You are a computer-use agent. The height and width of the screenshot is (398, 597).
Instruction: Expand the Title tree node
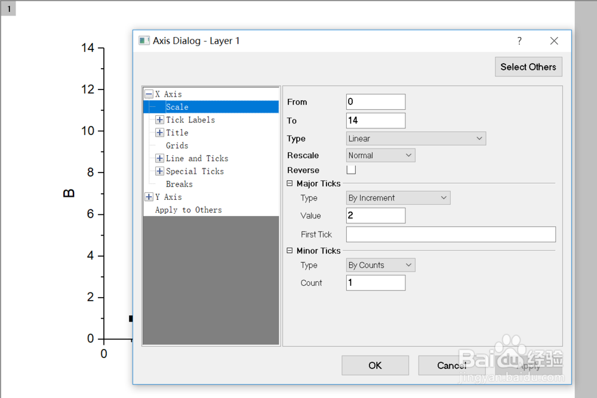click(159, 133)
